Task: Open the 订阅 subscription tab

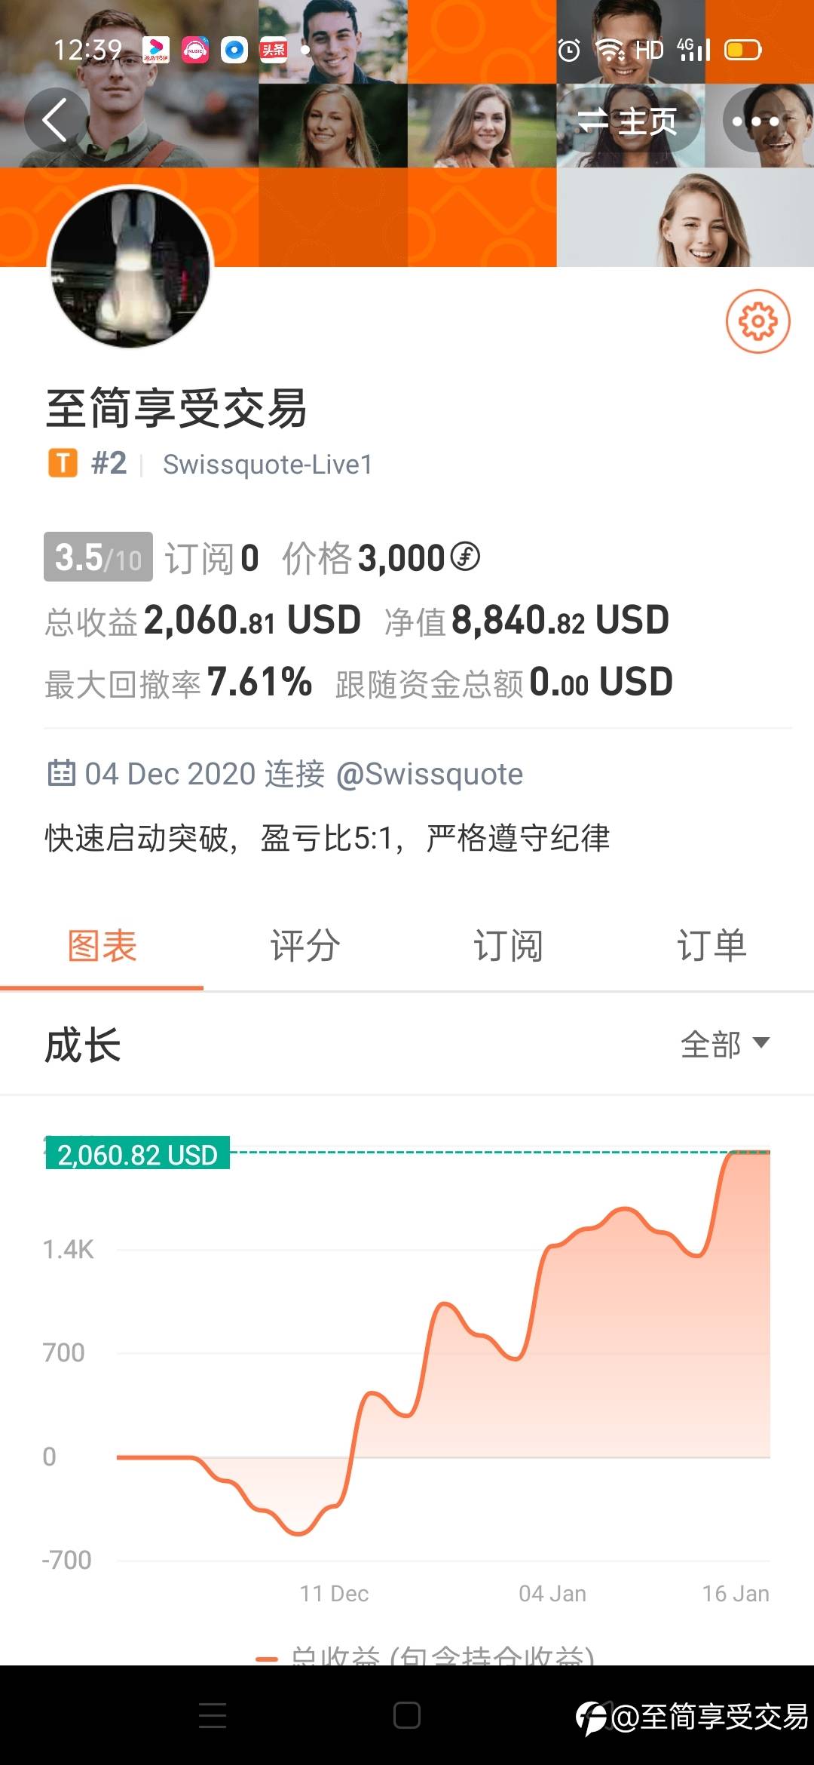Action: 508,946
